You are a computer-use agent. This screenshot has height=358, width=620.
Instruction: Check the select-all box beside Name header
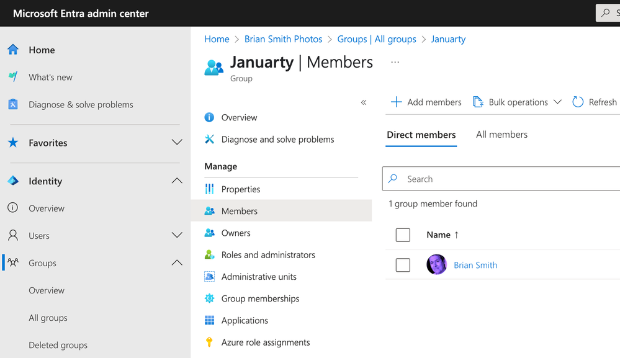pyautogui.click(x=403, y=235)
